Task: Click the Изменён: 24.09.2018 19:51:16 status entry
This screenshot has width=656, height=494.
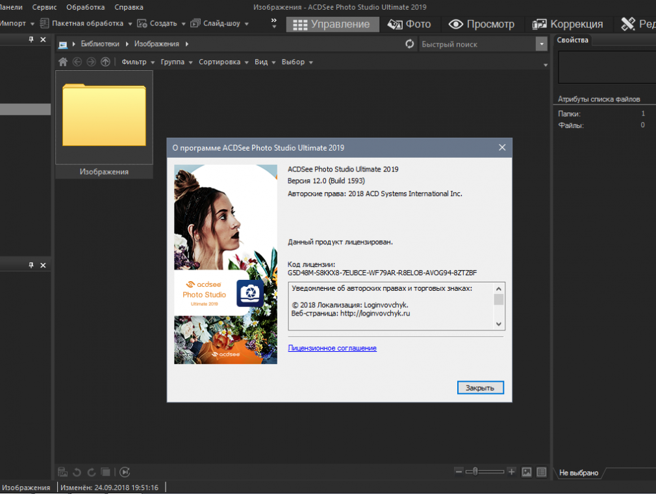Action: 110,488
